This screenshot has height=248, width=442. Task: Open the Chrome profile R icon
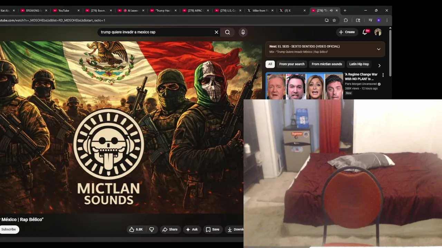379,20
